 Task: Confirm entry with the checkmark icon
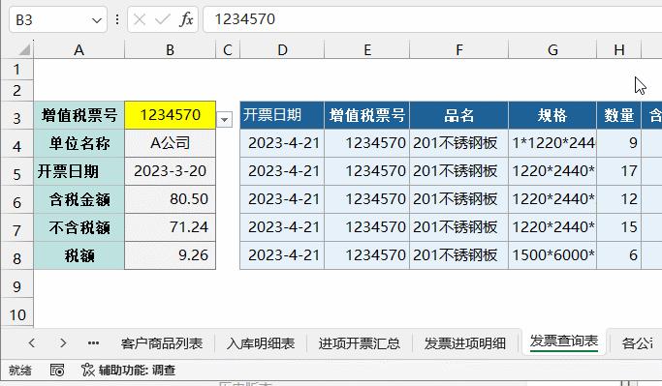163,19
